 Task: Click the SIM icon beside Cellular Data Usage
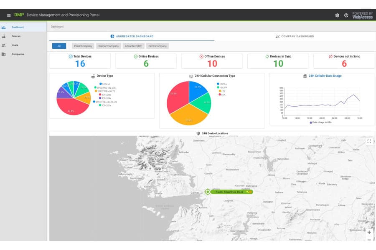point(305,76)
